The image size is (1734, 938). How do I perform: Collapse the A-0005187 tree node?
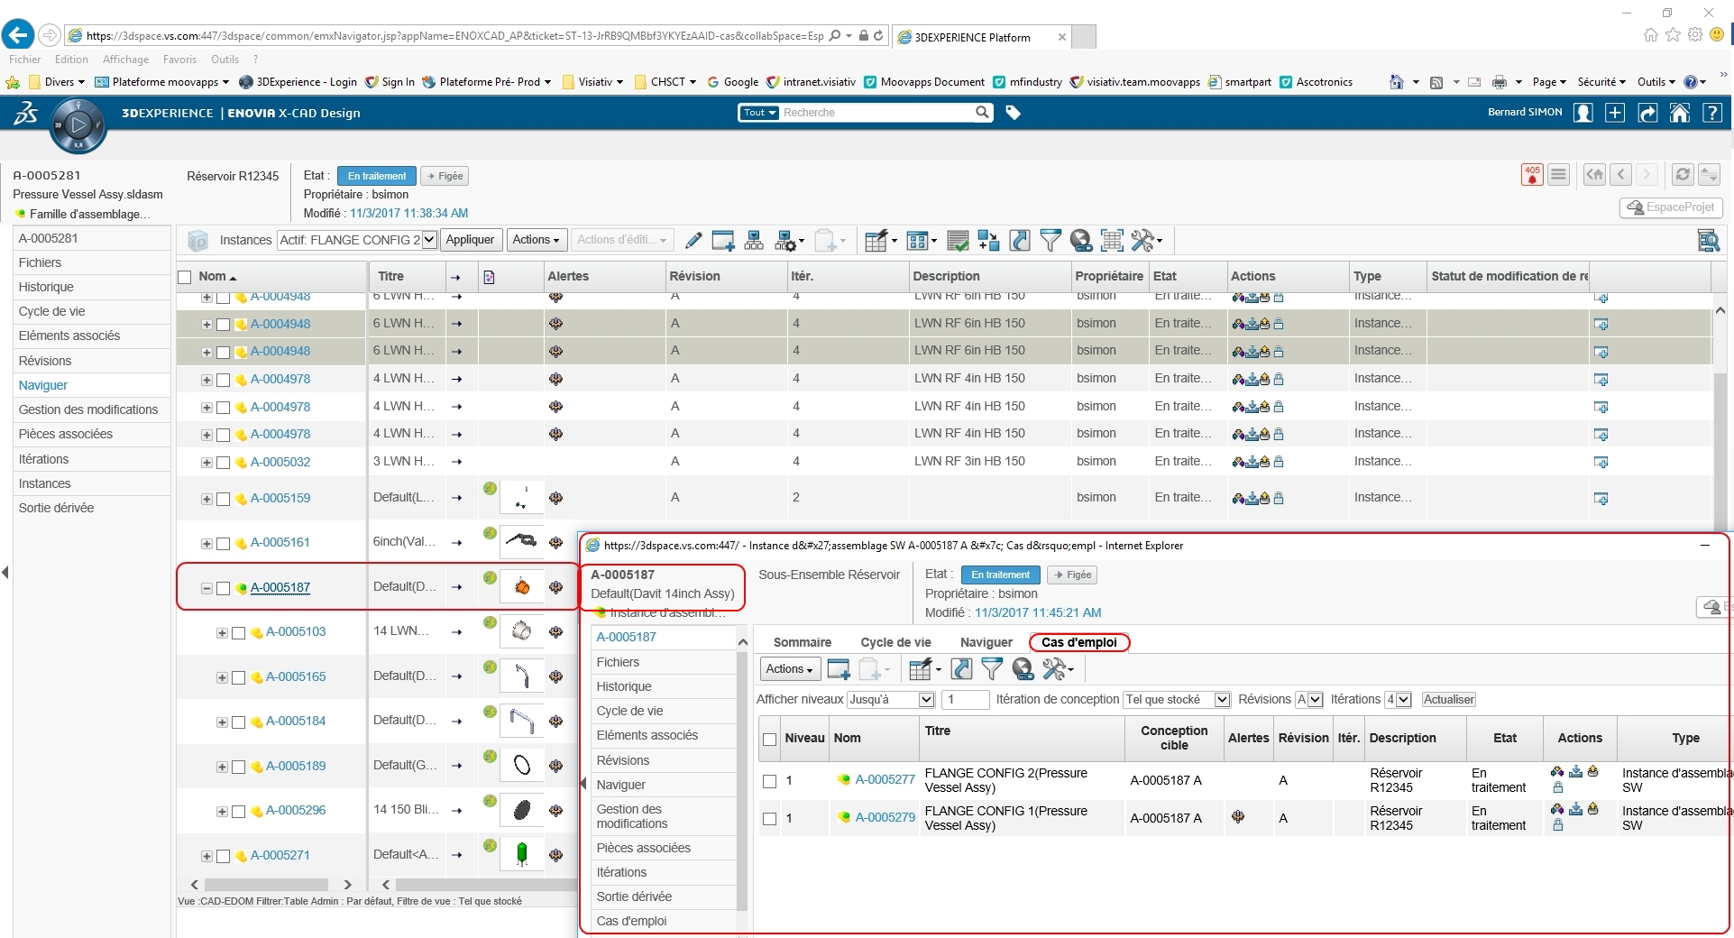click(x=206, y=588)
